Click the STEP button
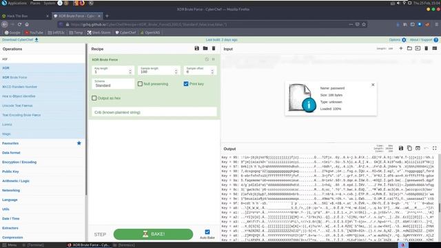Screen dimensions: 441x248 click(x=100, y=234)
